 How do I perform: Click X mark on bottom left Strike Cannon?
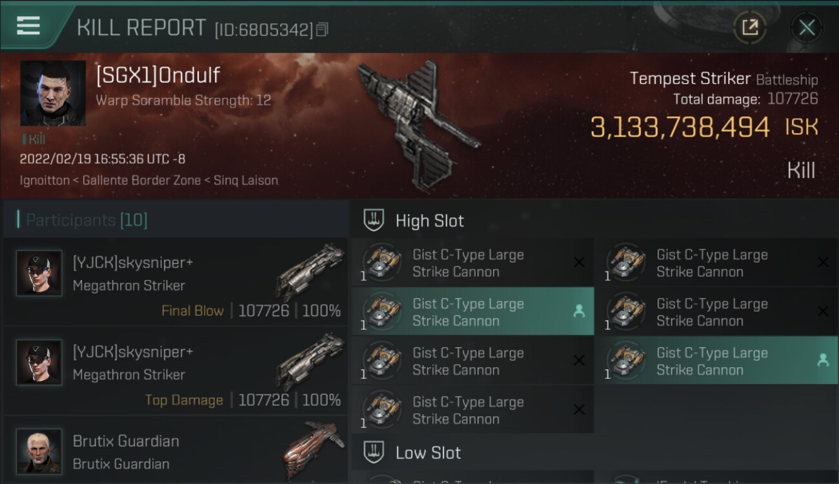point(579,409)
